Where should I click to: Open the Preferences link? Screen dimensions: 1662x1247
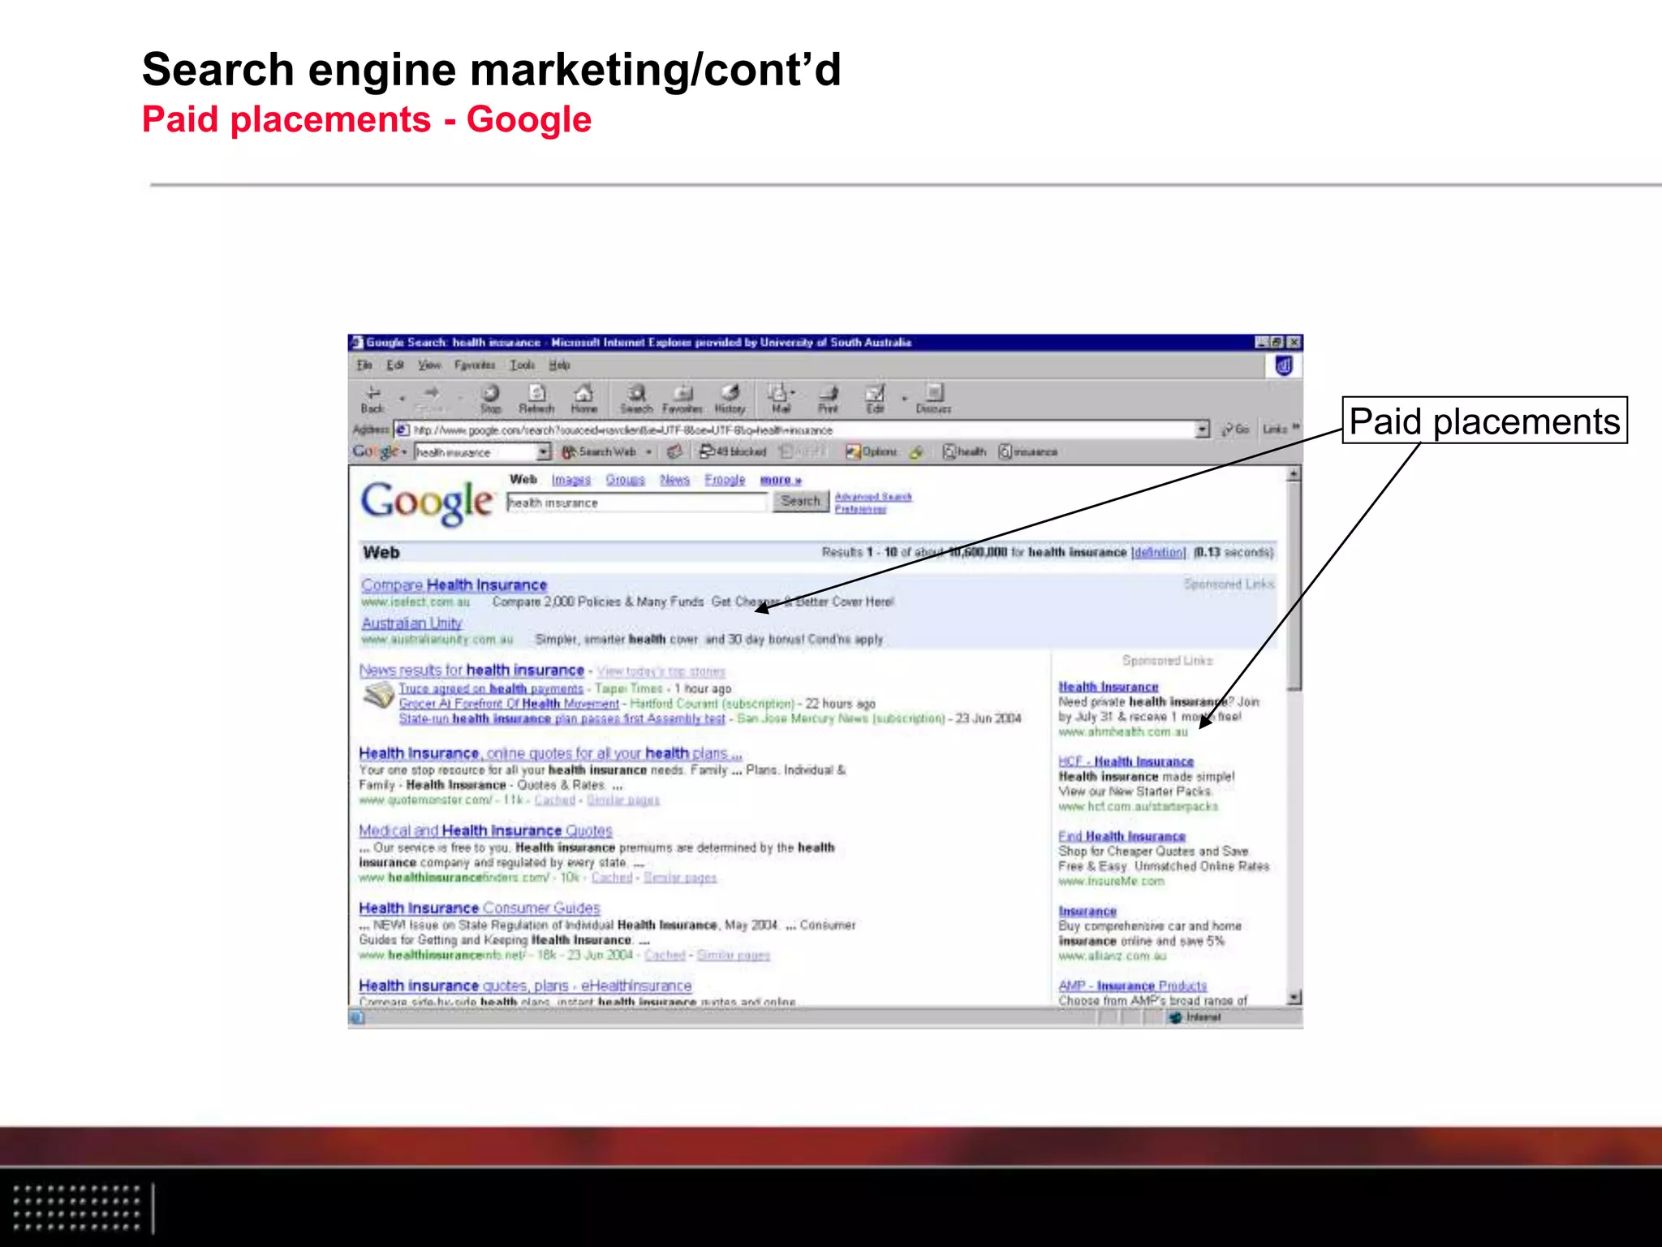(860, 509)
